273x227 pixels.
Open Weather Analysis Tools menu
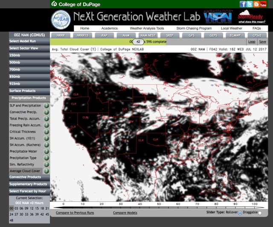pos(147,28)
